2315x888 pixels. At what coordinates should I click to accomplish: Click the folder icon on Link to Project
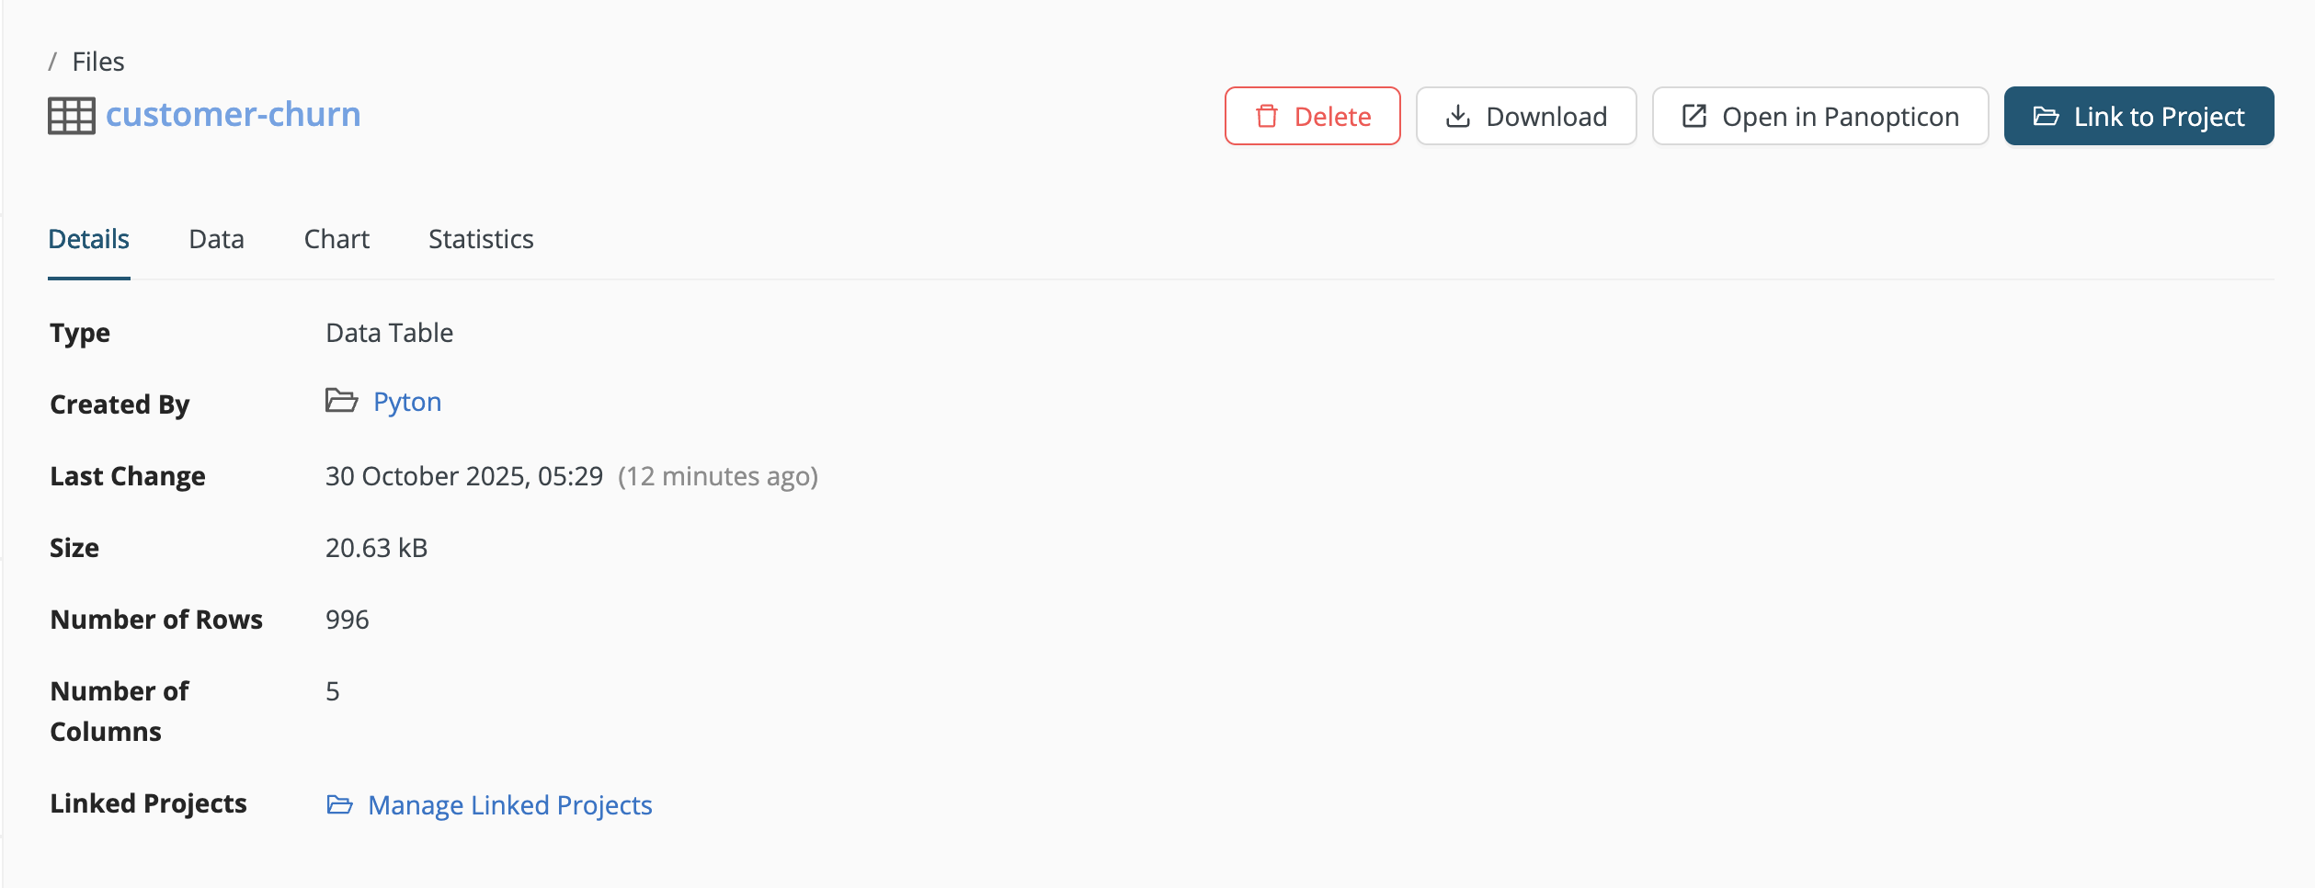(x=2046, y=117)
